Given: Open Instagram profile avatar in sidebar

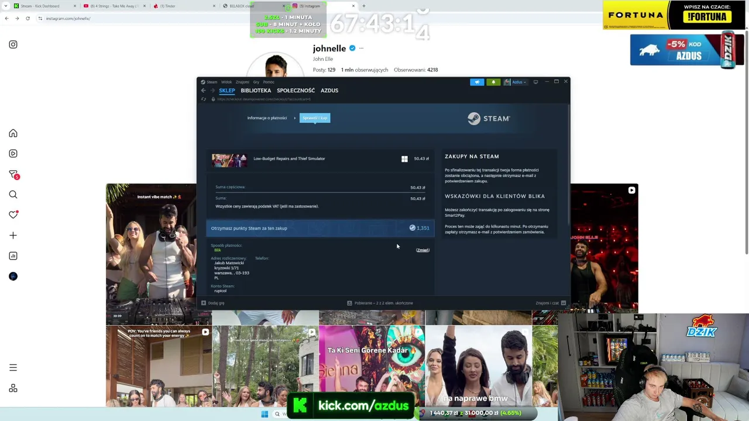Looking at the screenshot, I should click(13, 276).
